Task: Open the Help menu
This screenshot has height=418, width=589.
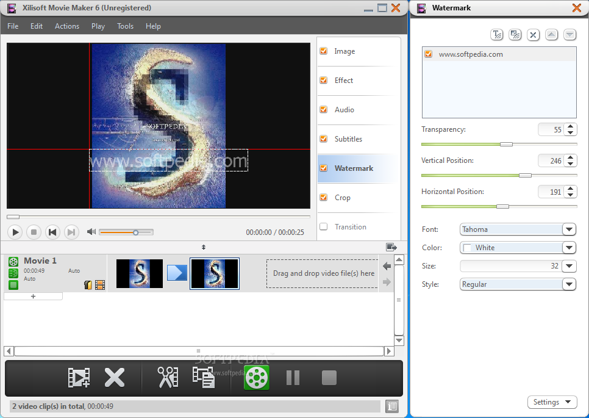Action: [153, 26]
